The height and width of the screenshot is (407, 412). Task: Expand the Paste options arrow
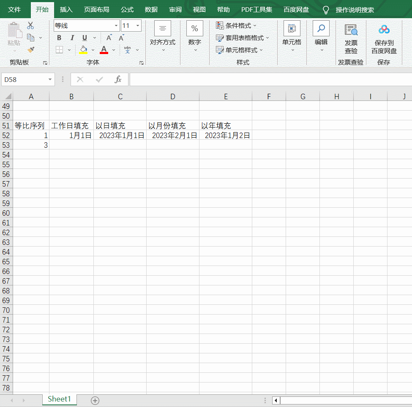14,51
